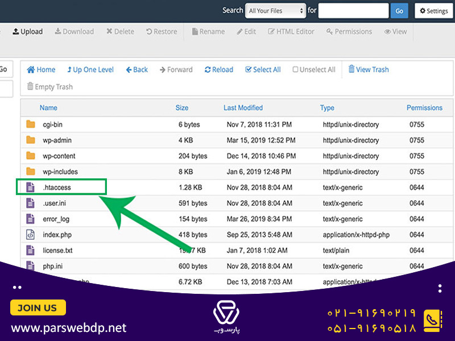Click the error_log file icon
The image size is (455, 341).
click(x=30, y=219)
